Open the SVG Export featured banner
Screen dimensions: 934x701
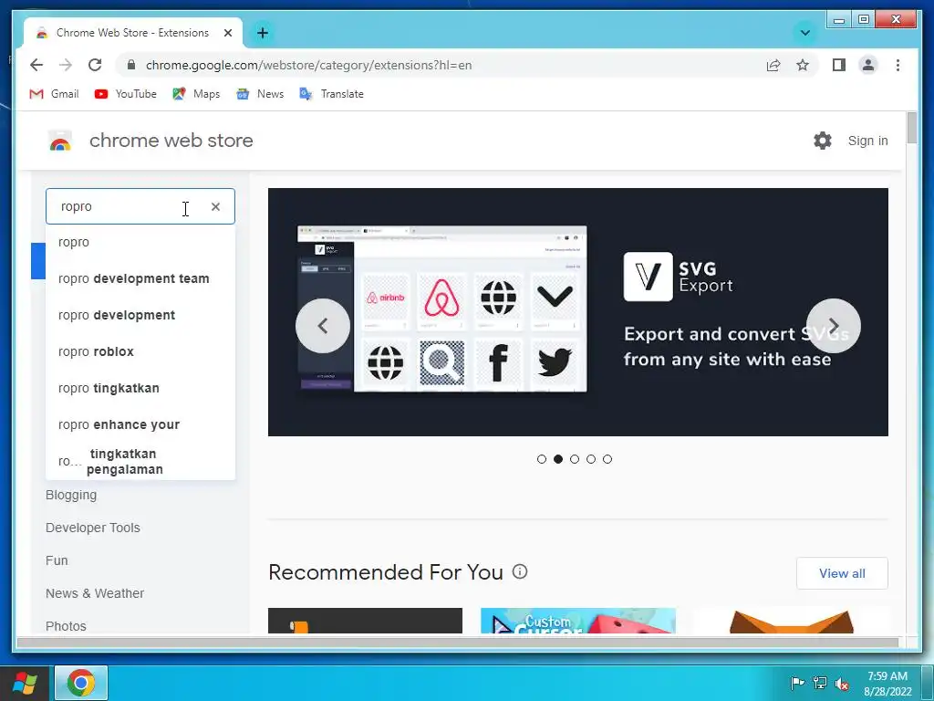pos(577,312)
